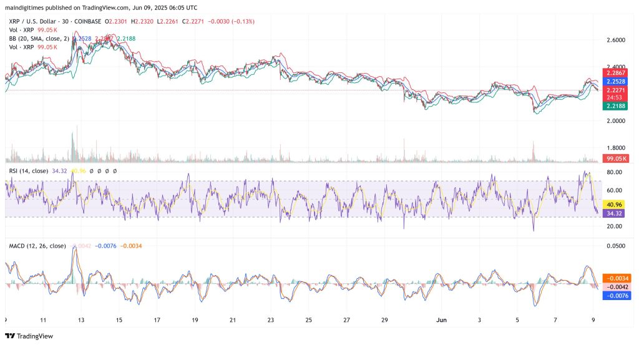Click the 80.00 level on RSI scale
The height and width of the screenshot is (345, 639).
tap(615, 172)
